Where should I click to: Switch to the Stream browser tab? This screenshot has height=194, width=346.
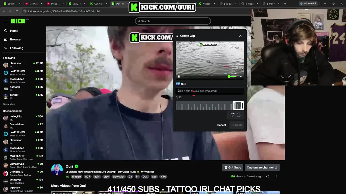[11, 4]
